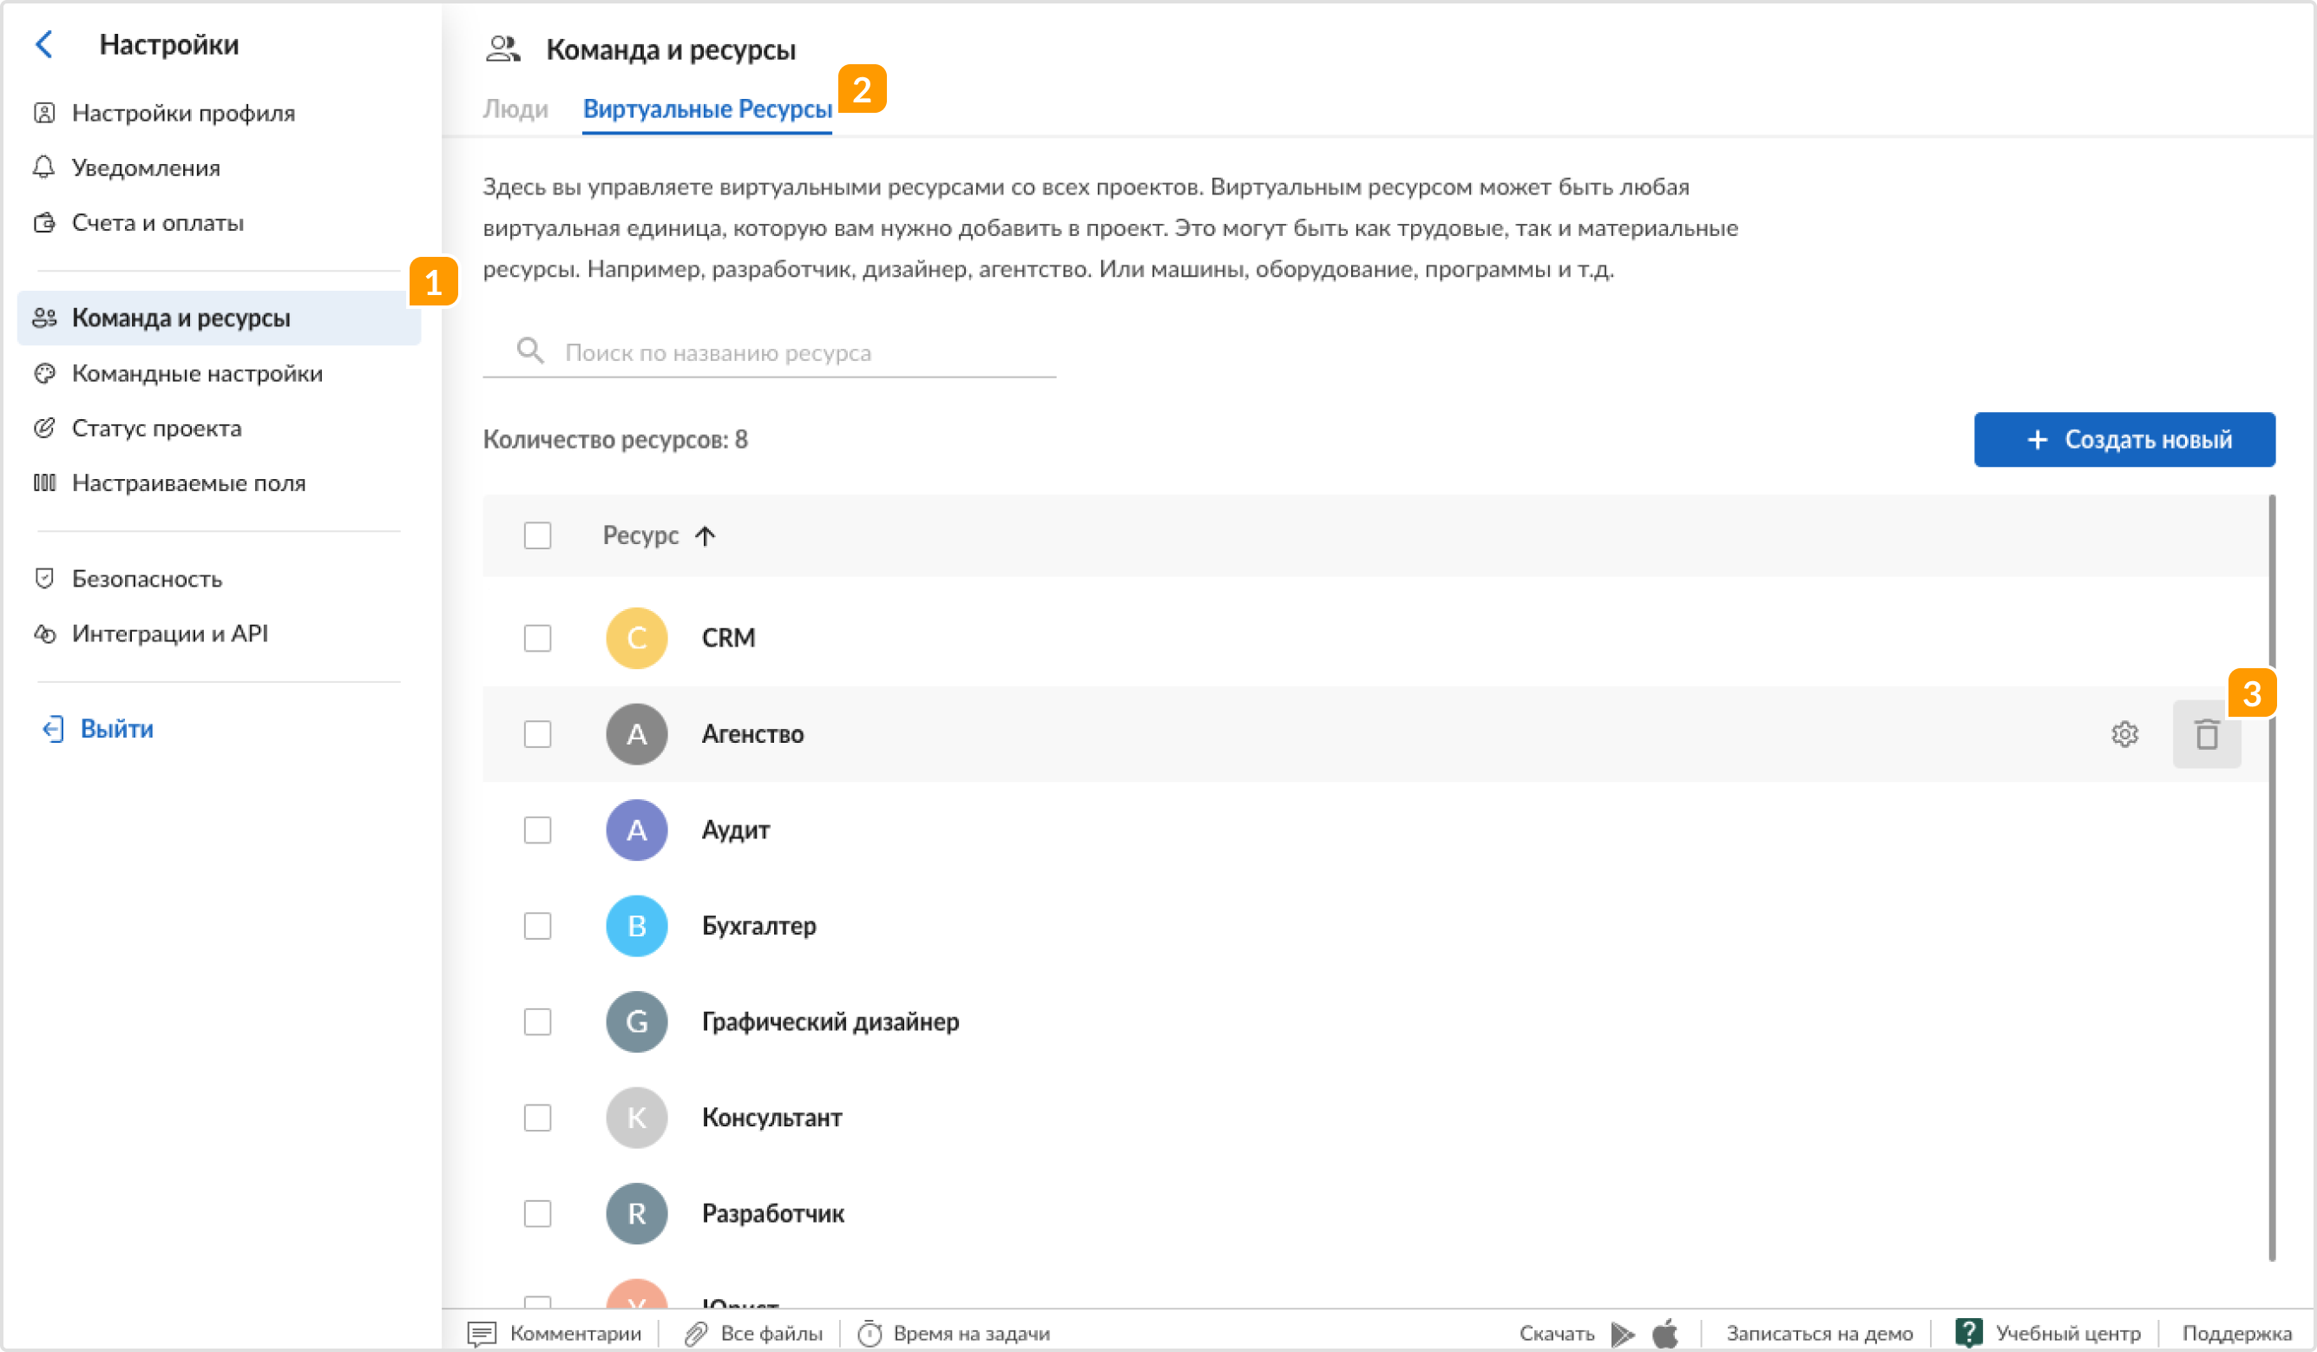
Task: Tick the Бухгалтер checkbox
Action: 537,926
